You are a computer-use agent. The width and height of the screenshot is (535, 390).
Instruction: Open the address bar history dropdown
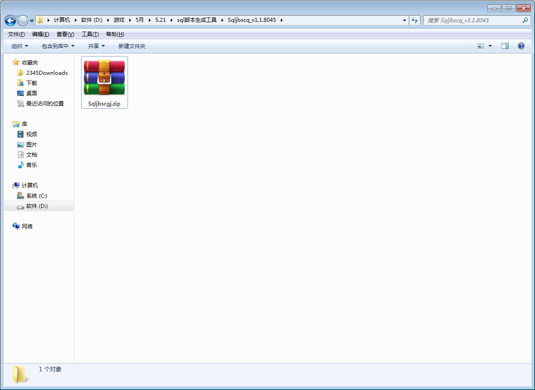(x=404, y=20)
